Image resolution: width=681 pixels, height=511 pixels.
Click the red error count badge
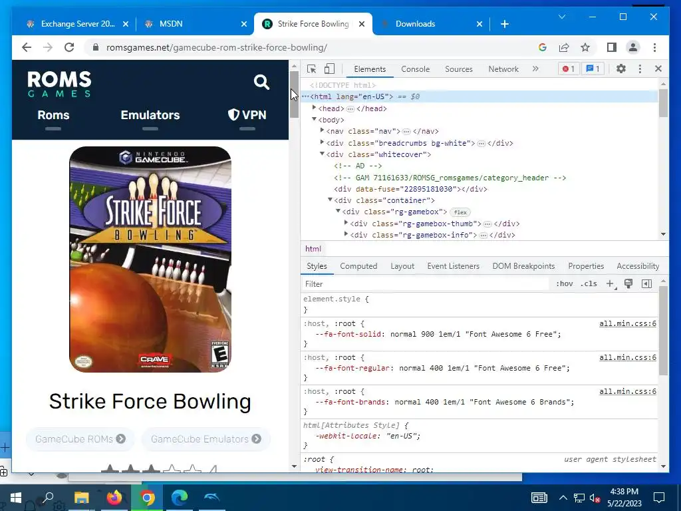coord(569,69)
